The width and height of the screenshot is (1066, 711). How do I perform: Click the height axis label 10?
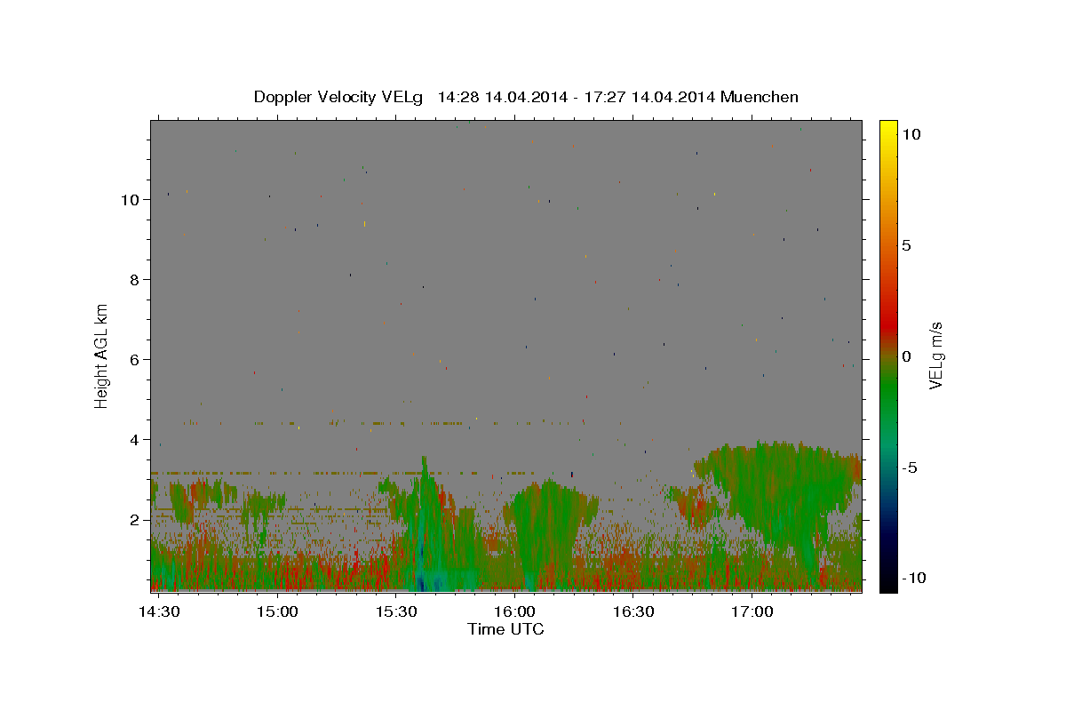[x=130, y=200]
